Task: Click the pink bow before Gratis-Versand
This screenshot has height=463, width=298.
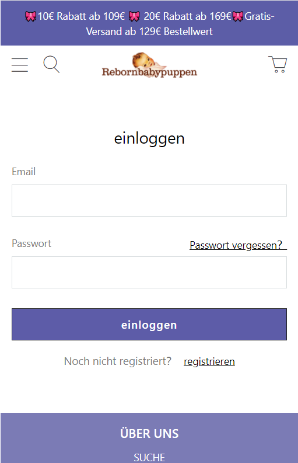Action: pyautogui.click(x=238, y=16)
